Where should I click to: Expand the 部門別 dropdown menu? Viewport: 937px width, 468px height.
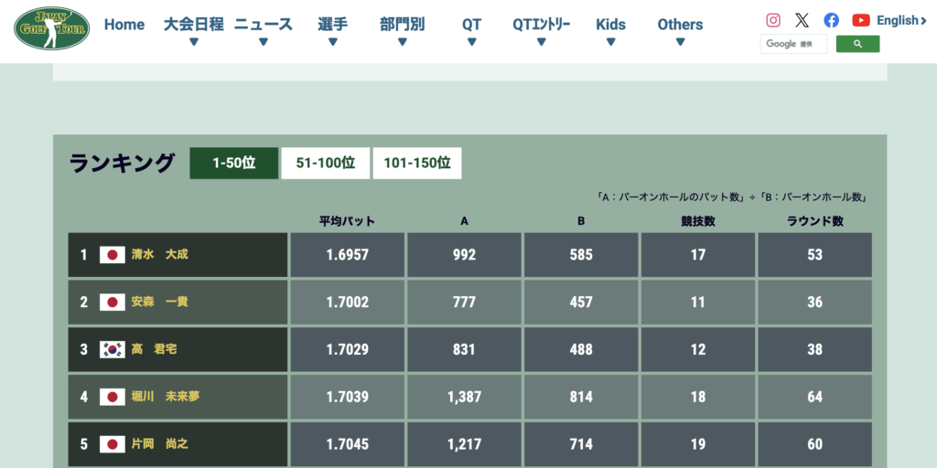coord(402,30)
